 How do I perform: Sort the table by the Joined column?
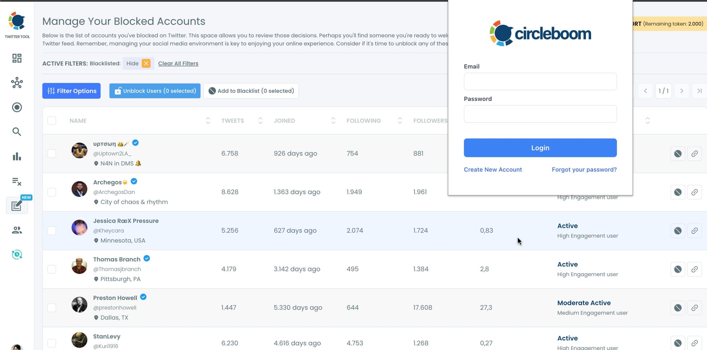point(333,120)
